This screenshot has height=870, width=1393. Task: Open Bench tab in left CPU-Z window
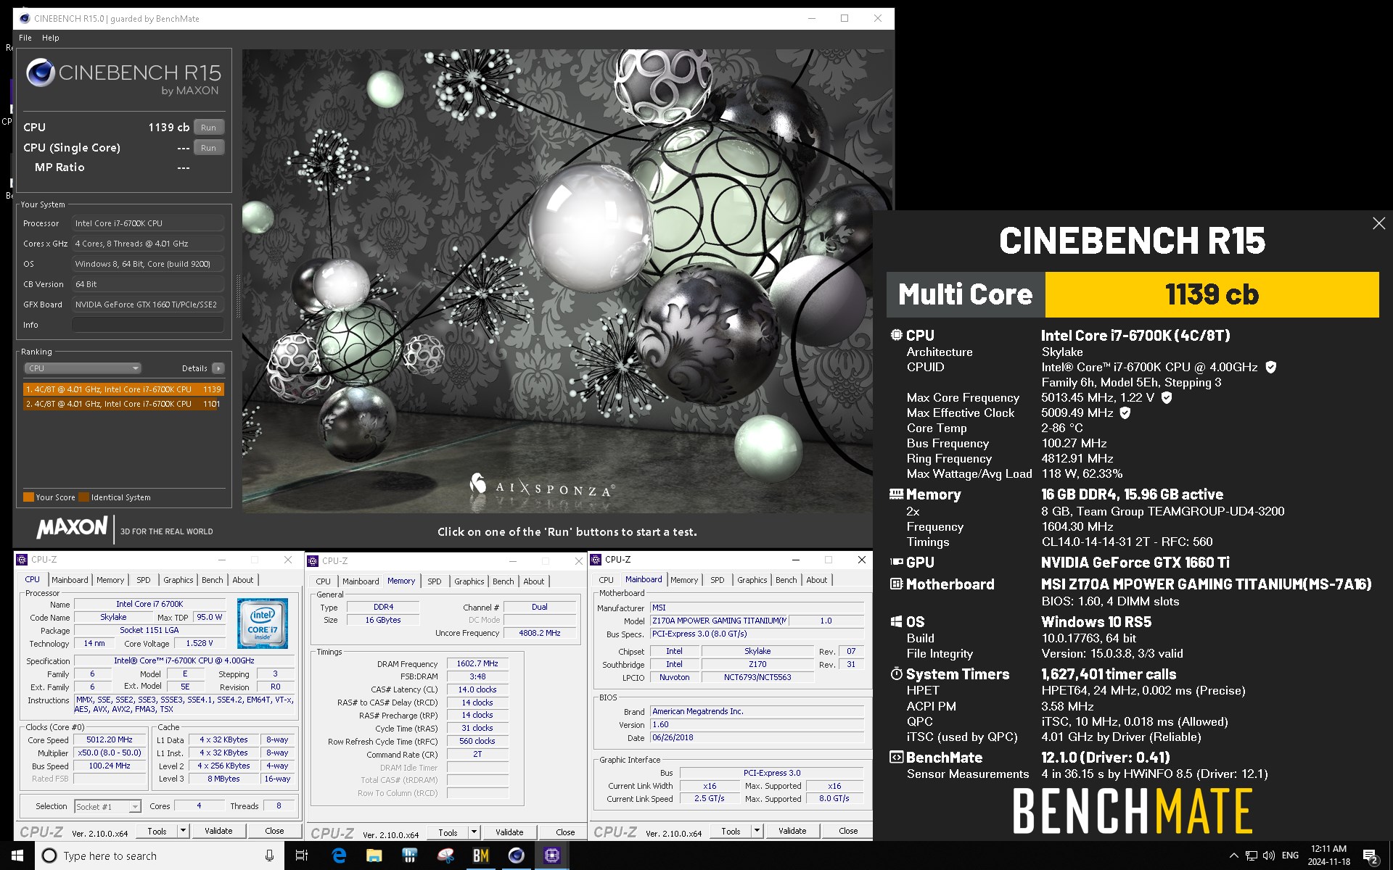[x=213, y=580]
